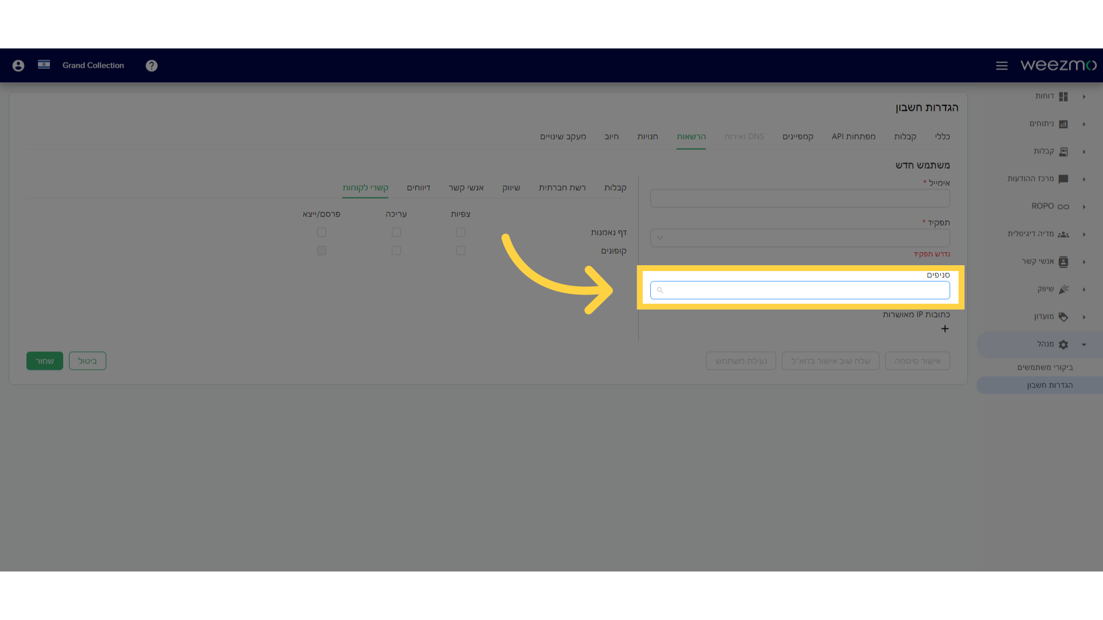Switch to the חיוב tab
Image resolution: width=1103 pixels, height=620 pixels.
(612, 137)
